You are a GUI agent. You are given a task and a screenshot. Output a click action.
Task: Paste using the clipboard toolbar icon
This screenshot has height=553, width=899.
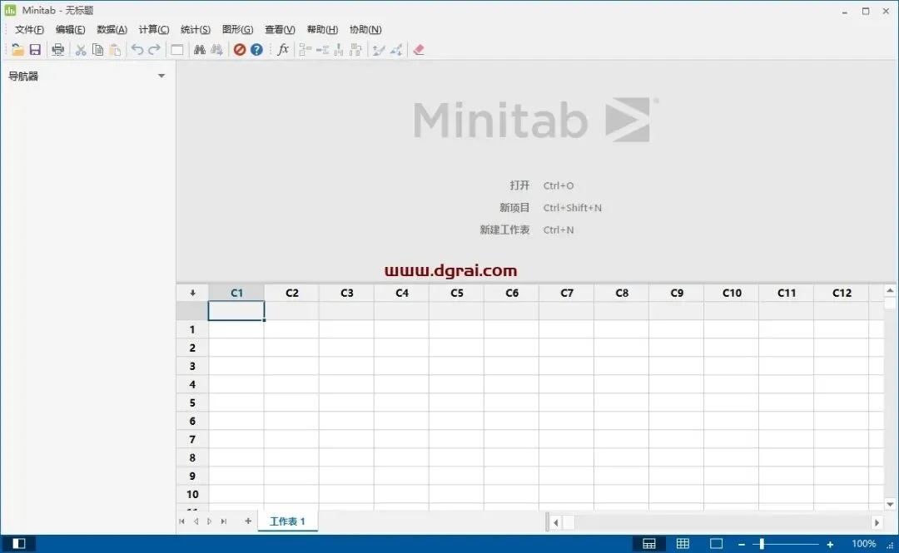[115, 50]
